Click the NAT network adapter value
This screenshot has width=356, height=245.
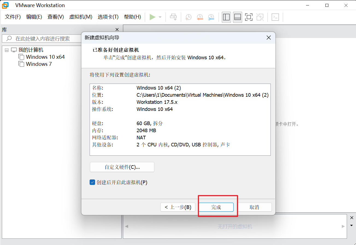(141, 137)
